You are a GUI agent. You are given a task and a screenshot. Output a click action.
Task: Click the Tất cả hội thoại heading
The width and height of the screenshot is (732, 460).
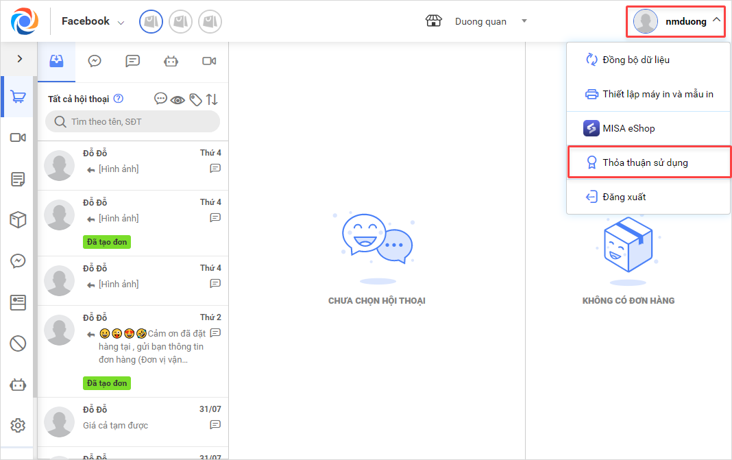78,99
